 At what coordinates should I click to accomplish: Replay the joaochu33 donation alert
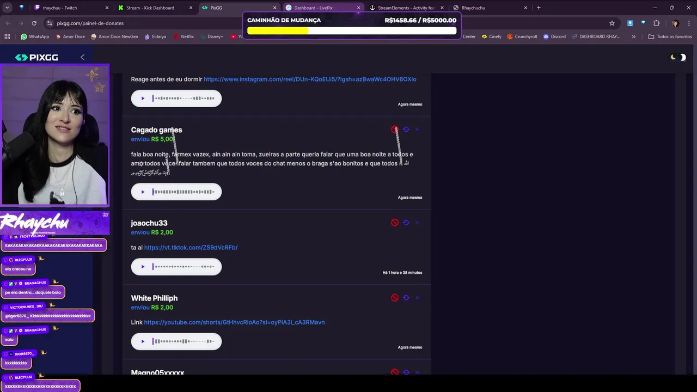coord(406,223)
